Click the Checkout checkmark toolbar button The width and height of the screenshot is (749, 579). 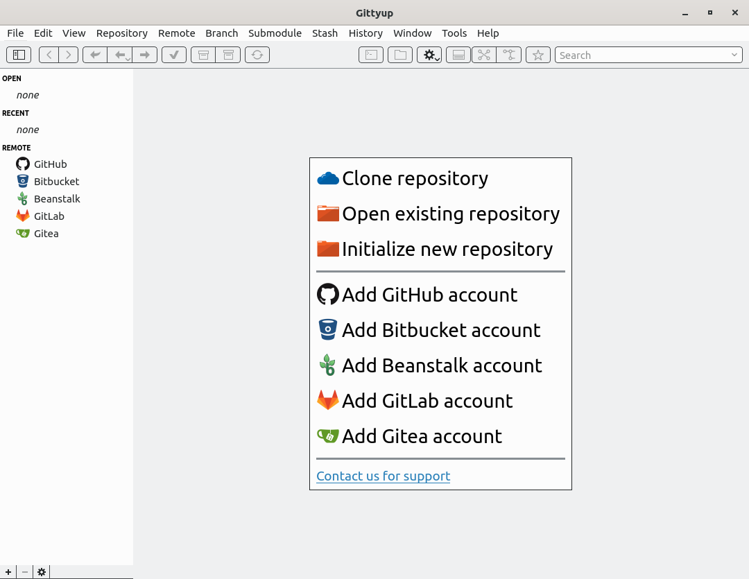(x=174, y=55)
